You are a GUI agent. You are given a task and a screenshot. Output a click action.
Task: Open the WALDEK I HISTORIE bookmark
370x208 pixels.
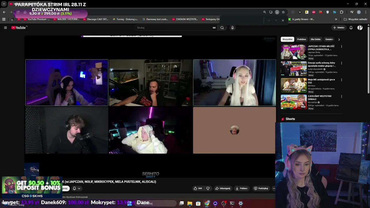(66, 19)
